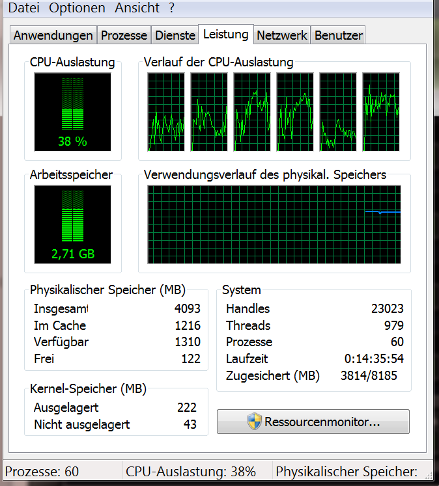Click the window resize grip in status bar
439x486 pixels.
(x=429, y=476)
